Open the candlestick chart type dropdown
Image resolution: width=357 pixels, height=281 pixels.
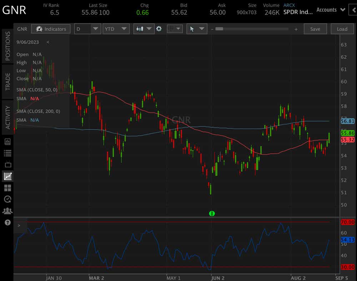click(x=144, y=29)
